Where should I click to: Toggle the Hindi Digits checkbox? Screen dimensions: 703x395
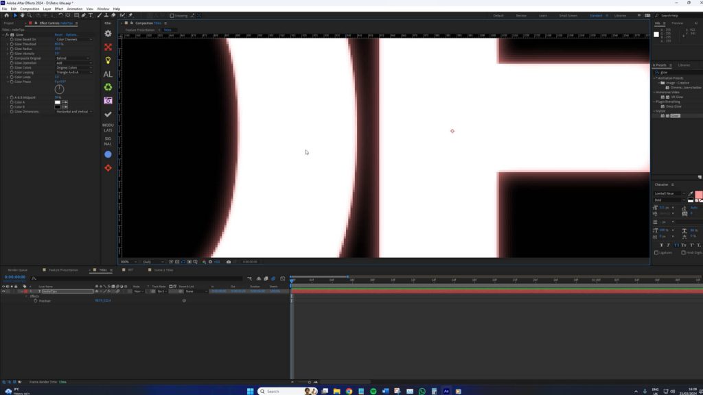tap(683, 252)
